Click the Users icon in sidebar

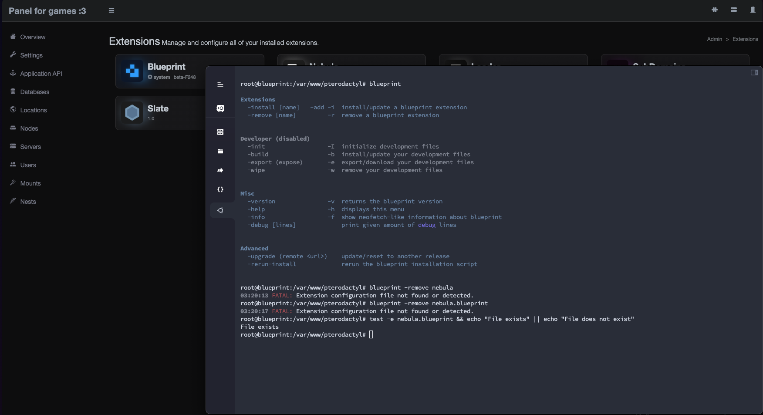pos(13,165)
